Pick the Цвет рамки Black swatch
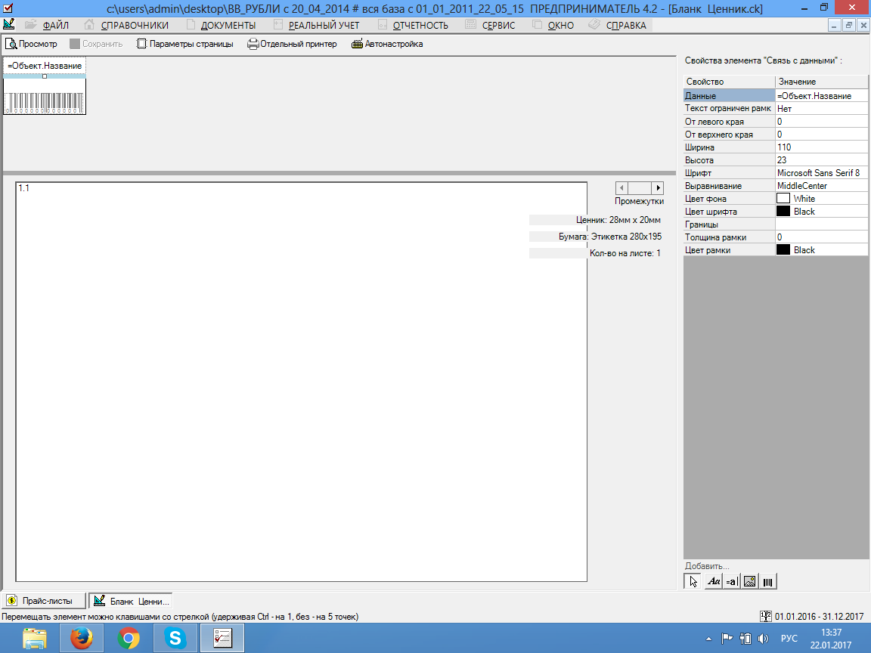This screenshot has width=871, height=653. coord(783,250)
